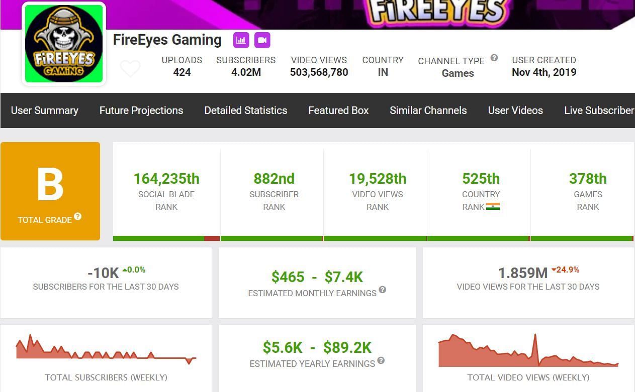Click the FireEyes Gaming channel avatar

[x=64, y=44]
